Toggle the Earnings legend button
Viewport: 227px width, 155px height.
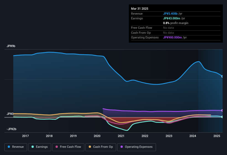(x=40, y=147)
